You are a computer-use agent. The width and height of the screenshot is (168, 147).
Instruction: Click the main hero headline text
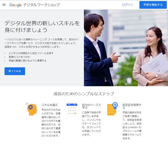42,27
